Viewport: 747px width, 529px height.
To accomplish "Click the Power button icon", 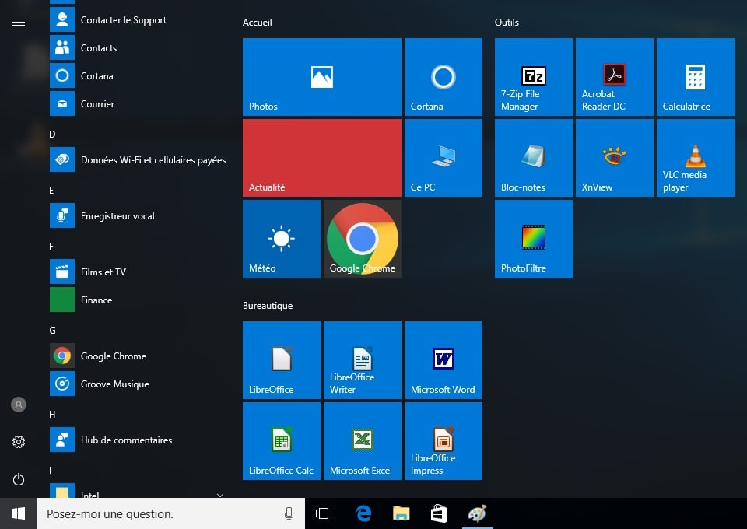I will tap(19, 479).
